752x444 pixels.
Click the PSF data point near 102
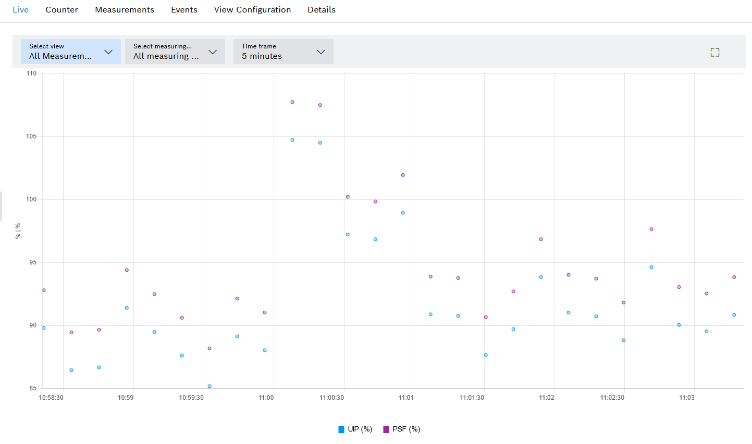[403, 175]
